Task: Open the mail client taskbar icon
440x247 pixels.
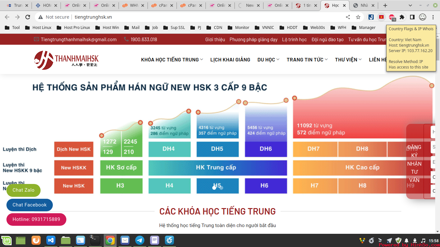Action: pyautogui.click(x=125, y=240)
